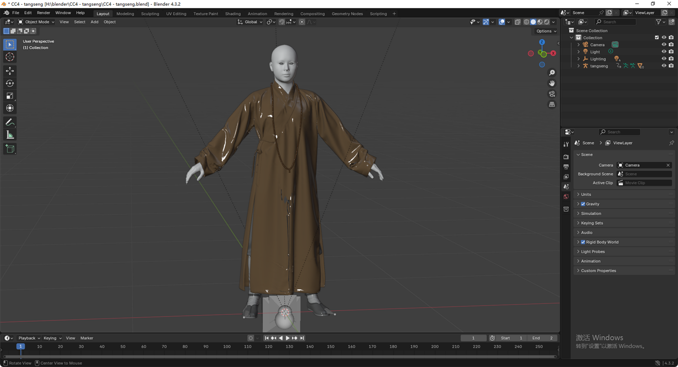Open the Render menu
678x367 pixels.
(43, 13)
